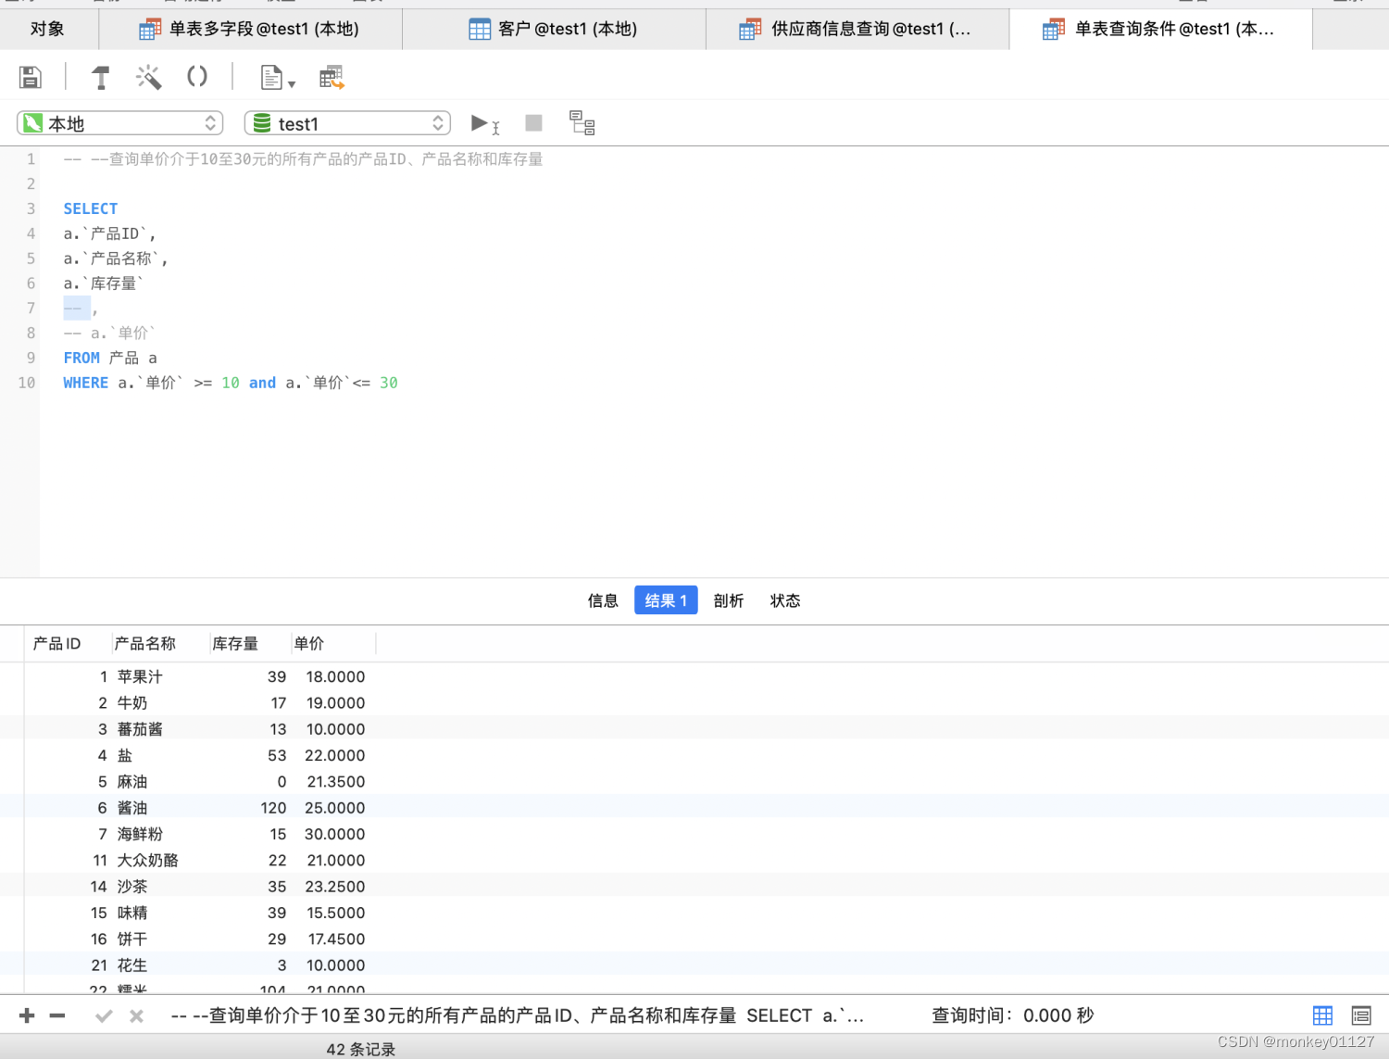Screen dimensions: 1389x1059
Task: Select the 盐 product cell
Action: click(x=159, y=755)
